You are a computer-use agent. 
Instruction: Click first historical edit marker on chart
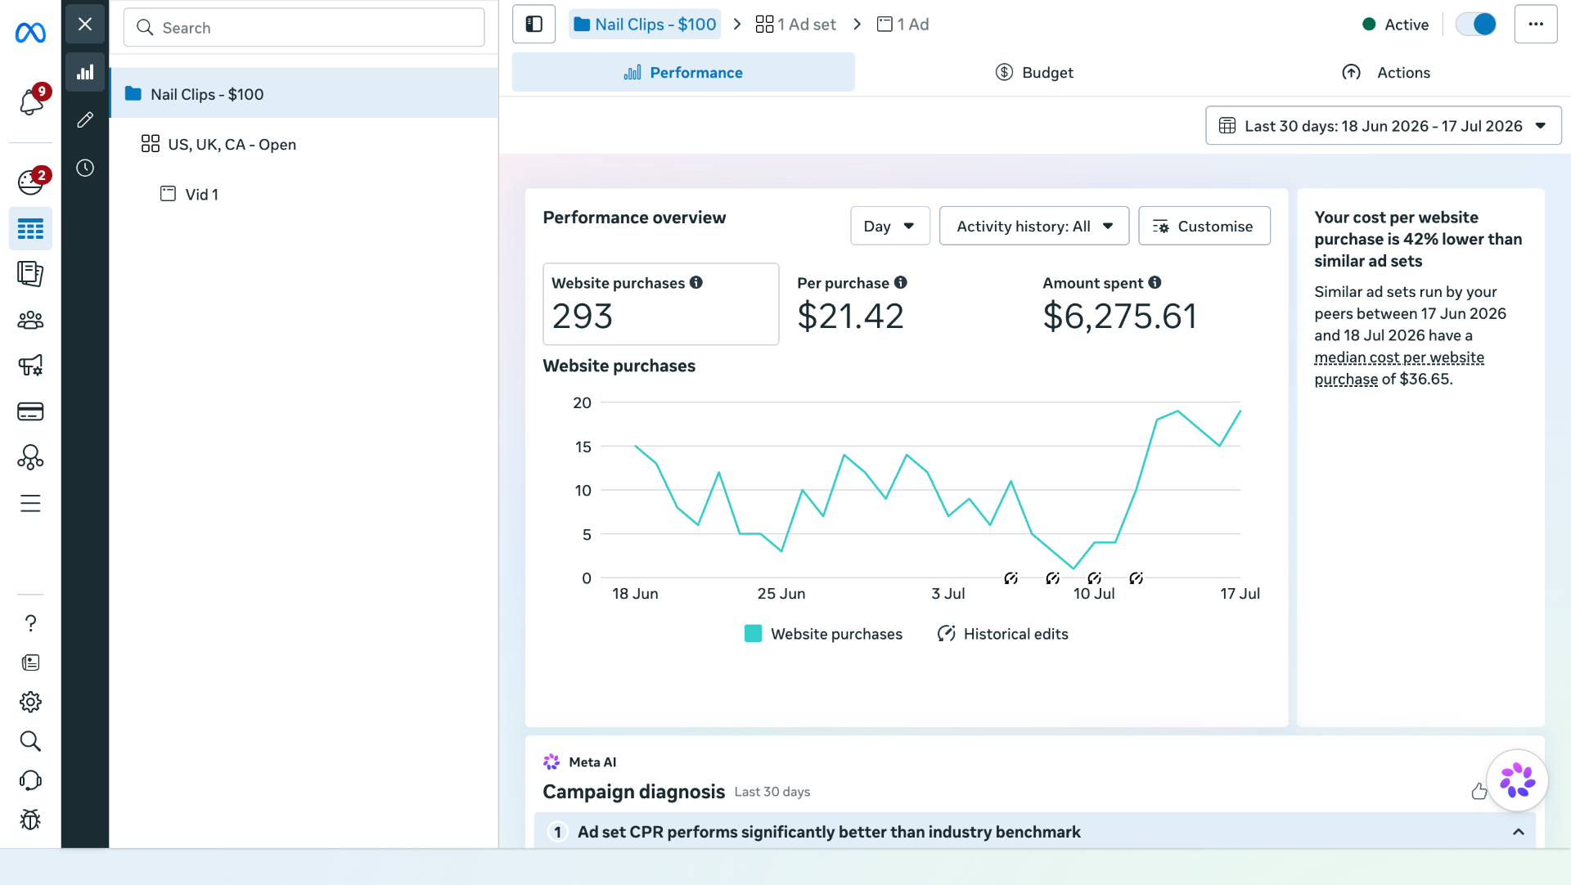pos(1011,578)
